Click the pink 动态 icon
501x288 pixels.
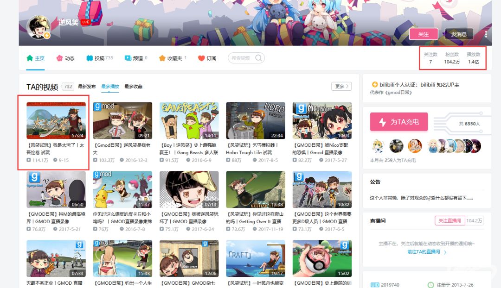[59, 58]
